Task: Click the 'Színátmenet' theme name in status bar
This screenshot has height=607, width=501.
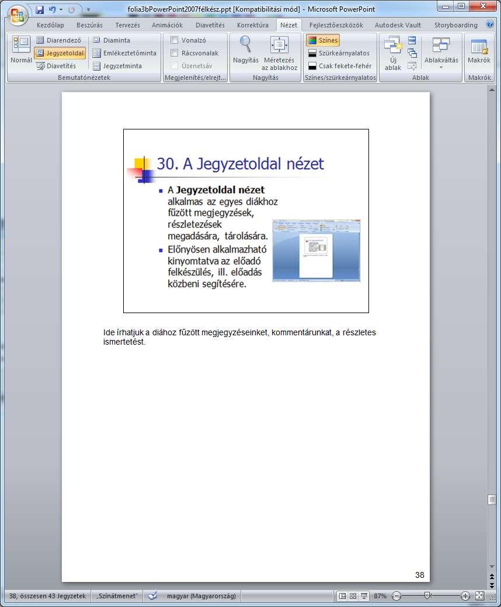Action: (117, 596)
